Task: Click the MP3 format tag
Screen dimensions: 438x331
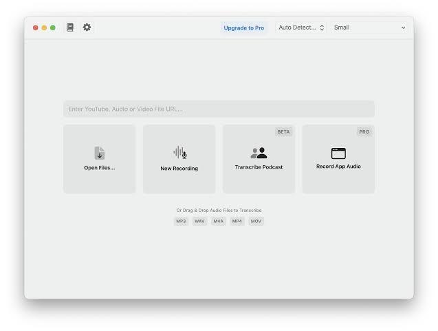Action: [181, 221]
